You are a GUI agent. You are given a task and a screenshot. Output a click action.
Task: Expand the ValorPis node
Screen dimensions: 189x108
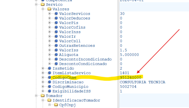point(49,23)
